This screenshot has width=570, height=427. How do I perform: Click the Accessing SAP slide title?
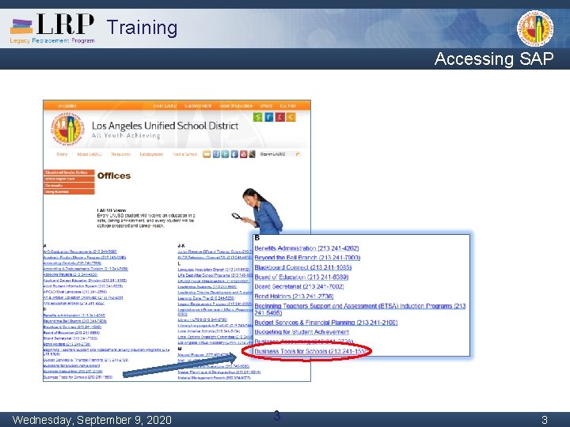(494, 59)
